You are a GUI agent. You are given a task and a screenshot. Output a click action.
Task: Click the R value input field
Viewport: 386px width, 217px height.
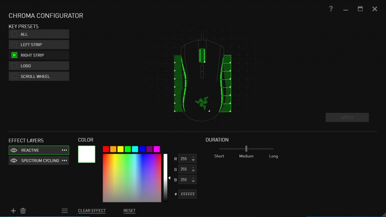187,159
